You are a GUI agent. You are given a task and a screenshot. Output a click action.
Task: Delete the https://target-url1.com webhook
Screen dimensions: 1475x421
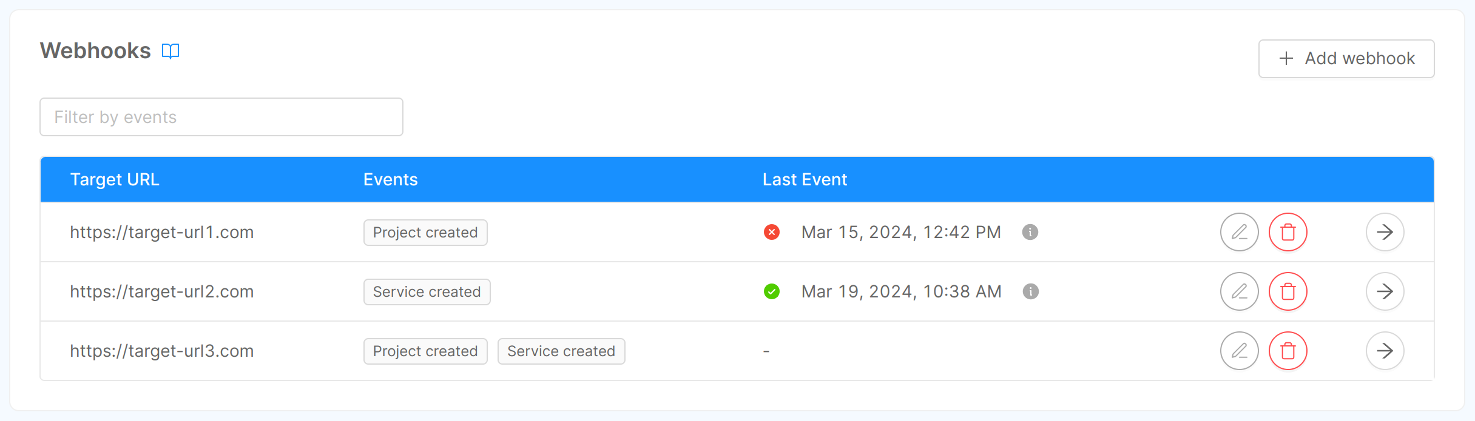(x=1289, y=232)
